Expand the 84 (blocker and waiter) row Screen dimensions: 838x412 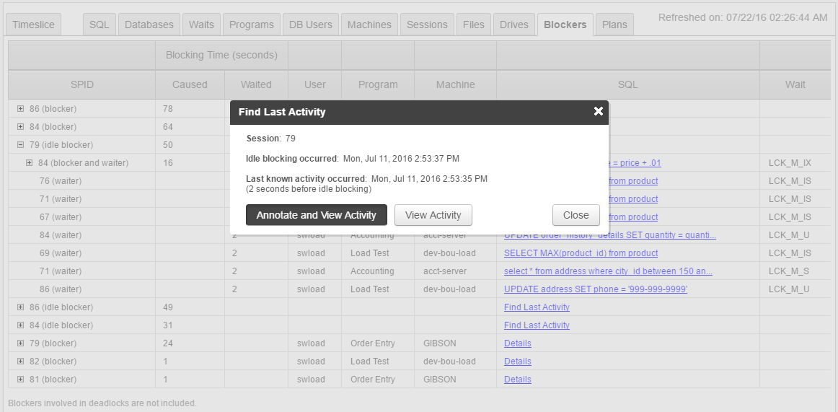pos(29,163)
